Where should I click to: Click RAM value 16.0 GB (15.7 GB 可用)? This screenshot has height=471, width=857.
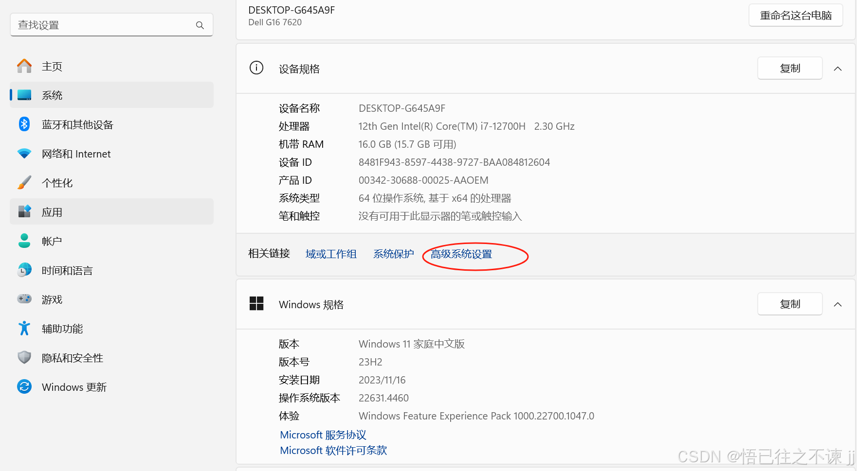click(x=407, y=144)
